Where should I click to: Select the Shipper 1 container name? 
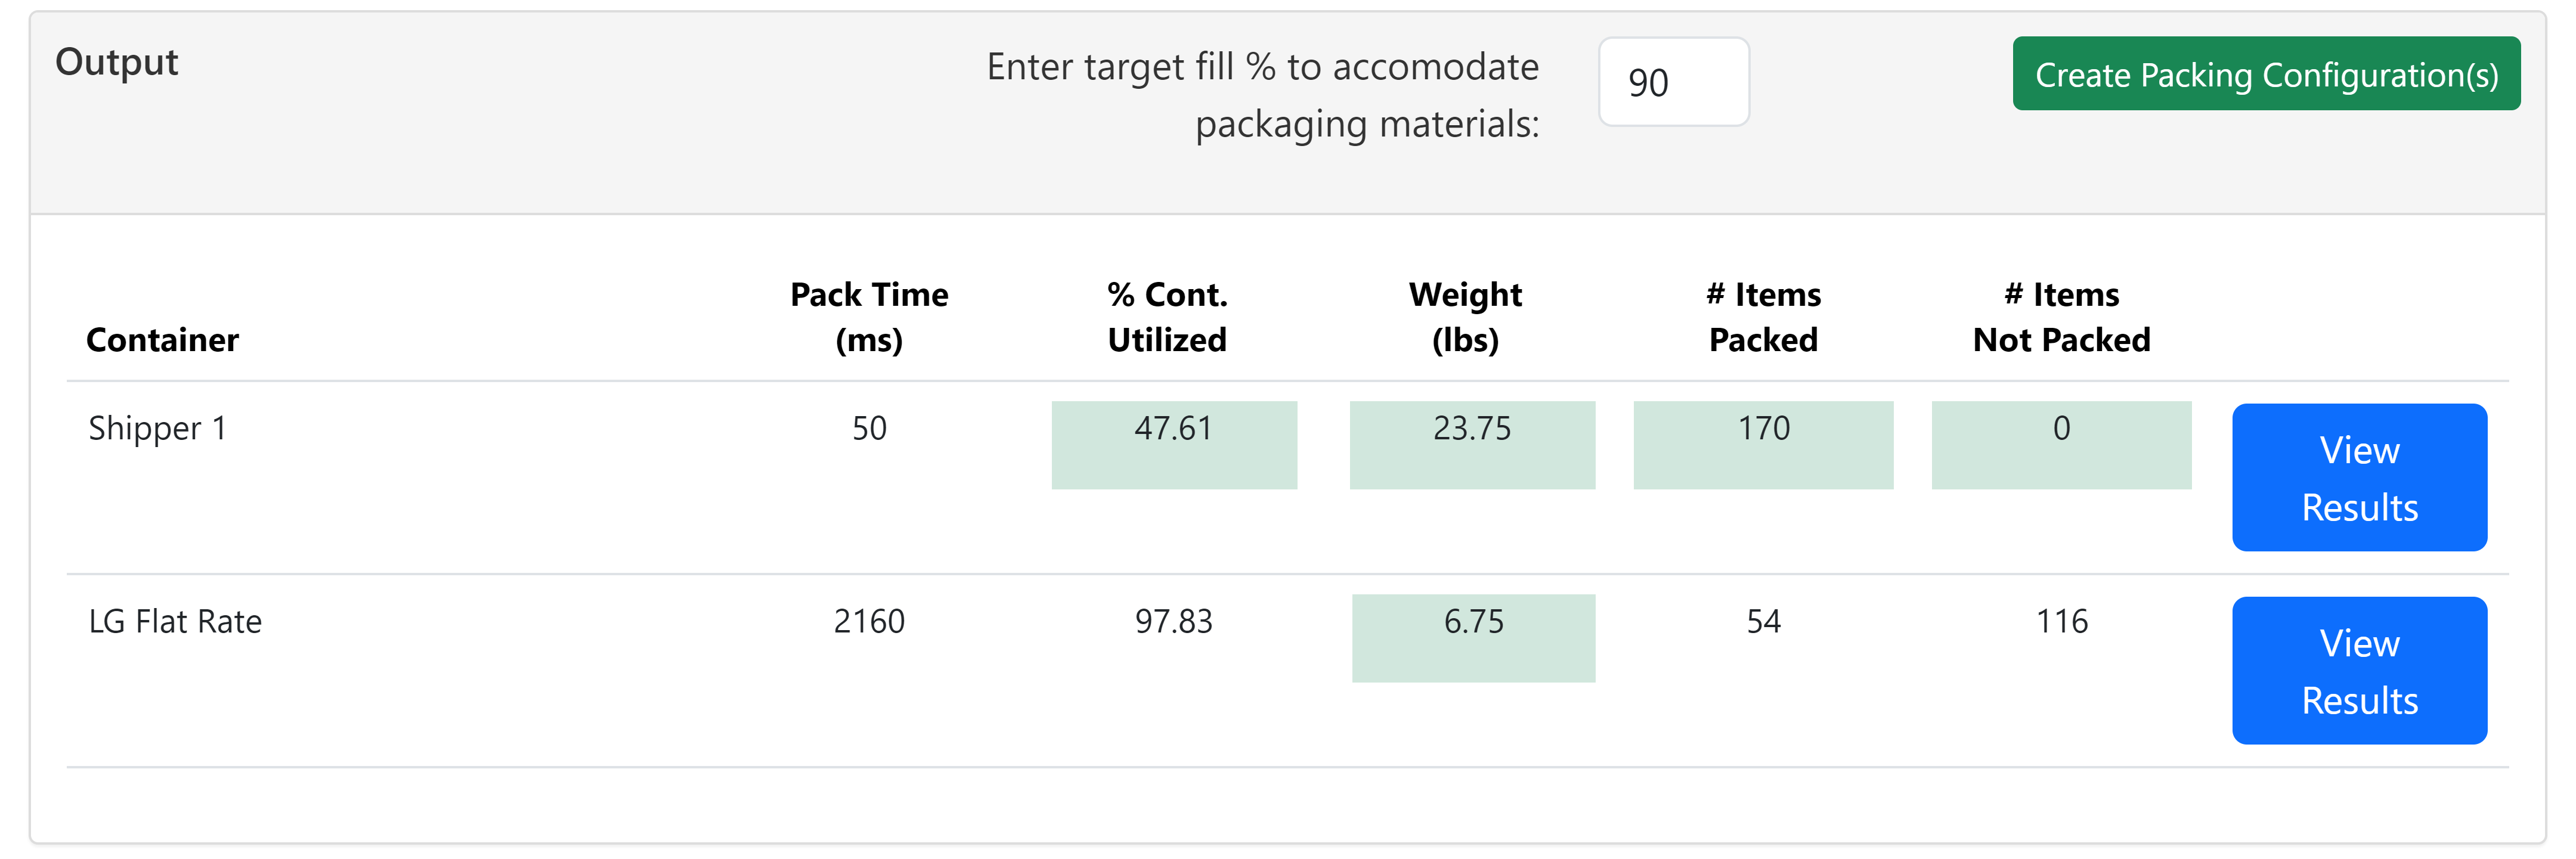tap(158, 428)
